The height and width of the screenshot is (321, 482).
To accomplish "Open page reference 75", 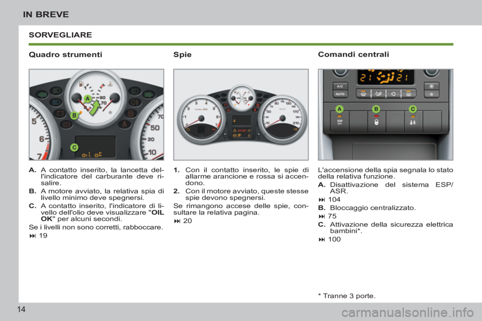I will tap(332, 216).
